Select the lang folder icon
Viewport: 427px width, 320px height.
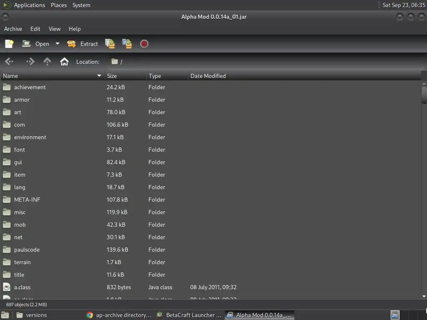[x=7, y=187]
